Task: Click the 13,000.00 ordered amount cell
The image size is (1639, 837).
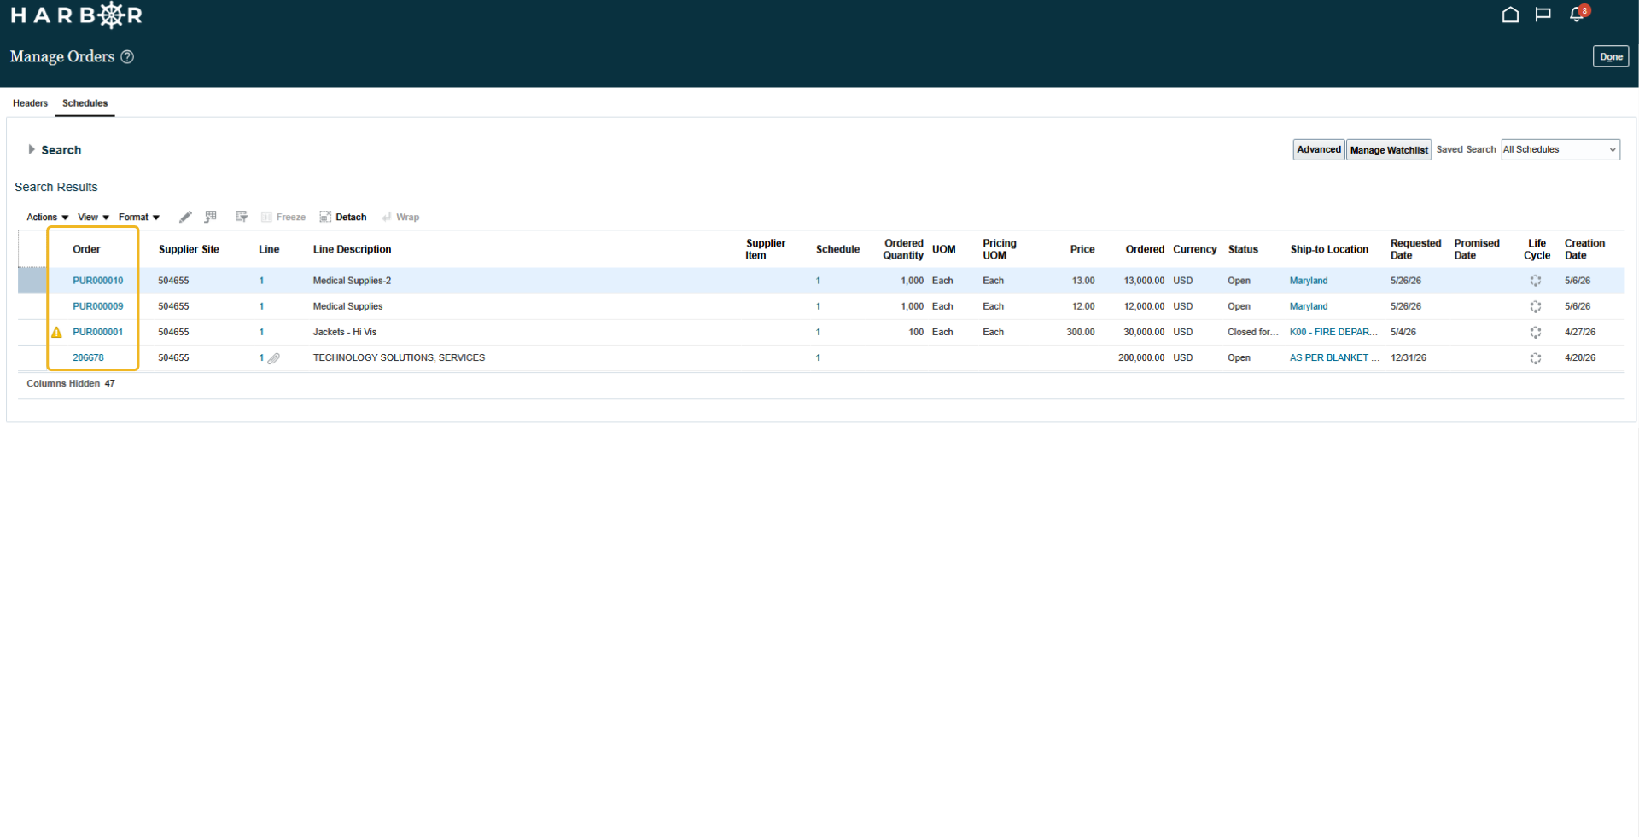Action: [1144, 281]
